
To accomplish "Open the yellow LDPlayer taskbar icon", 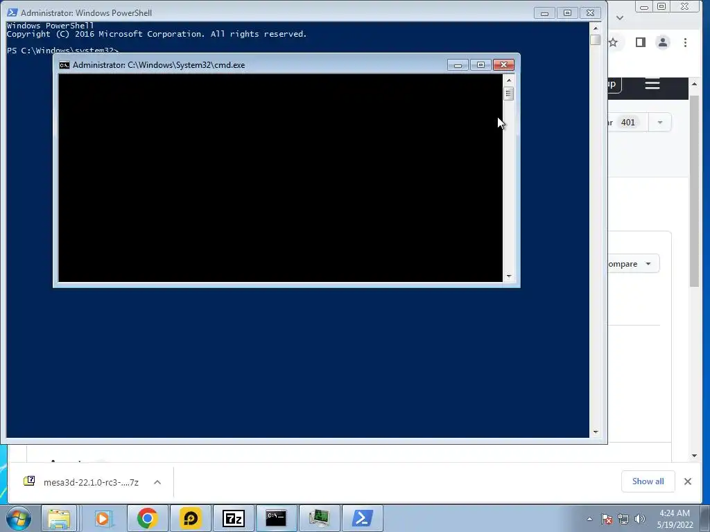I will pos(190,518).
